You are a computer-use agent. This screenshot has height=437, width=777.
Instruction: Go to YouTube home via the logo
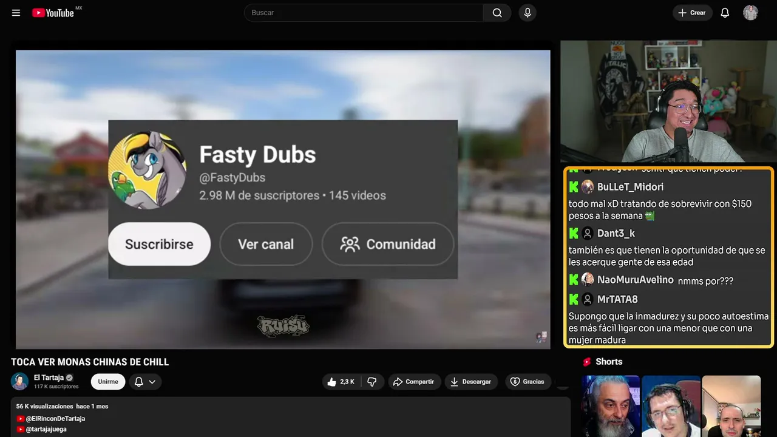click(x=53, y=13)
